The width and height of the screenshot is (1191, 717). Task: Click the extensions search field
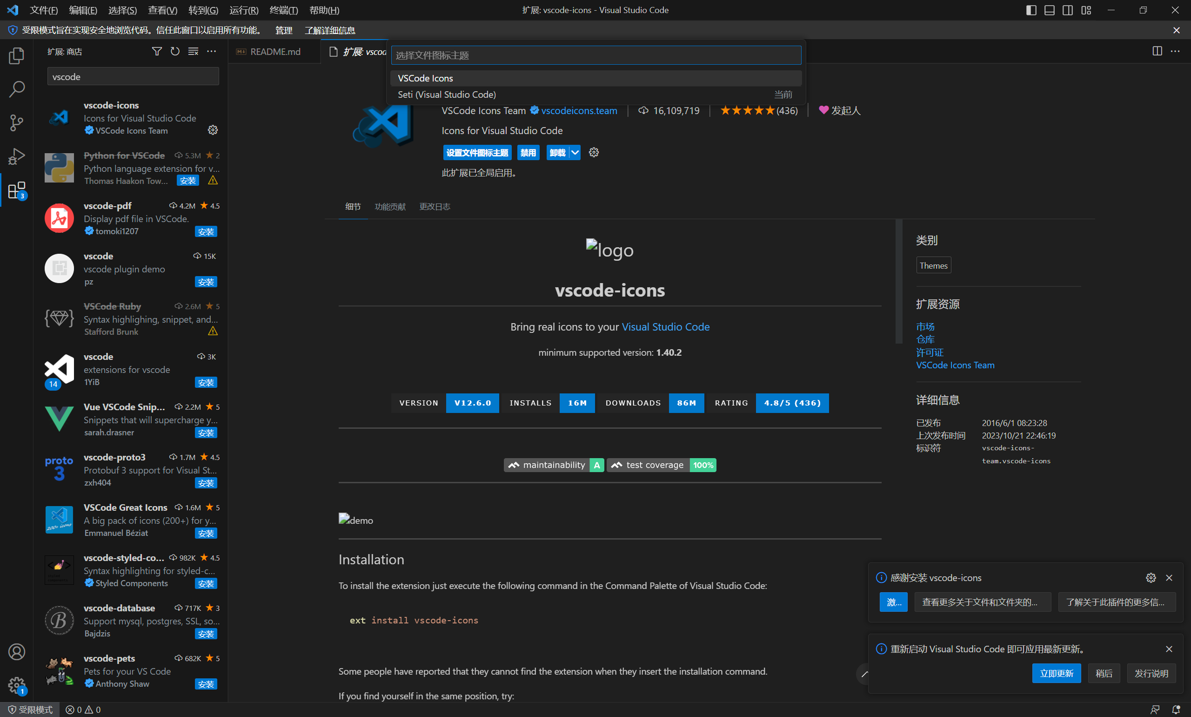click(133, 77)
